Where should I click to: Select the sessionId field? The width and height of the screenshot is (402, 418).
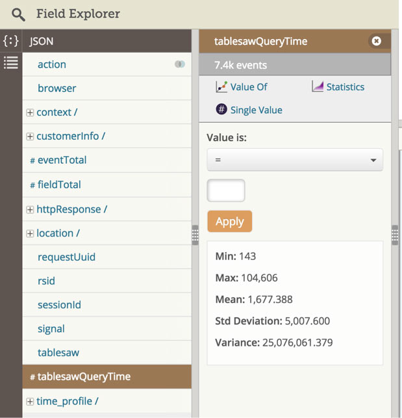[x=59, y=305]
